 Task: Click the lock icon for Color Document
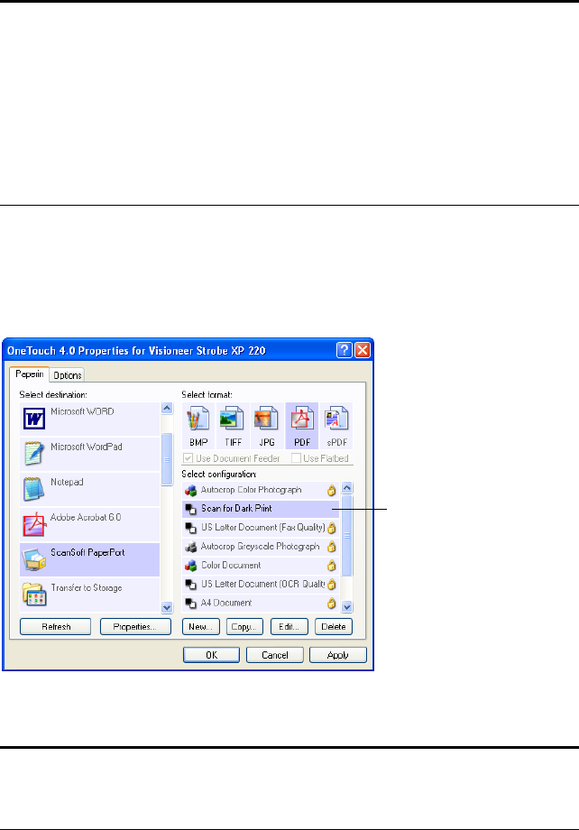click(331, 566)
